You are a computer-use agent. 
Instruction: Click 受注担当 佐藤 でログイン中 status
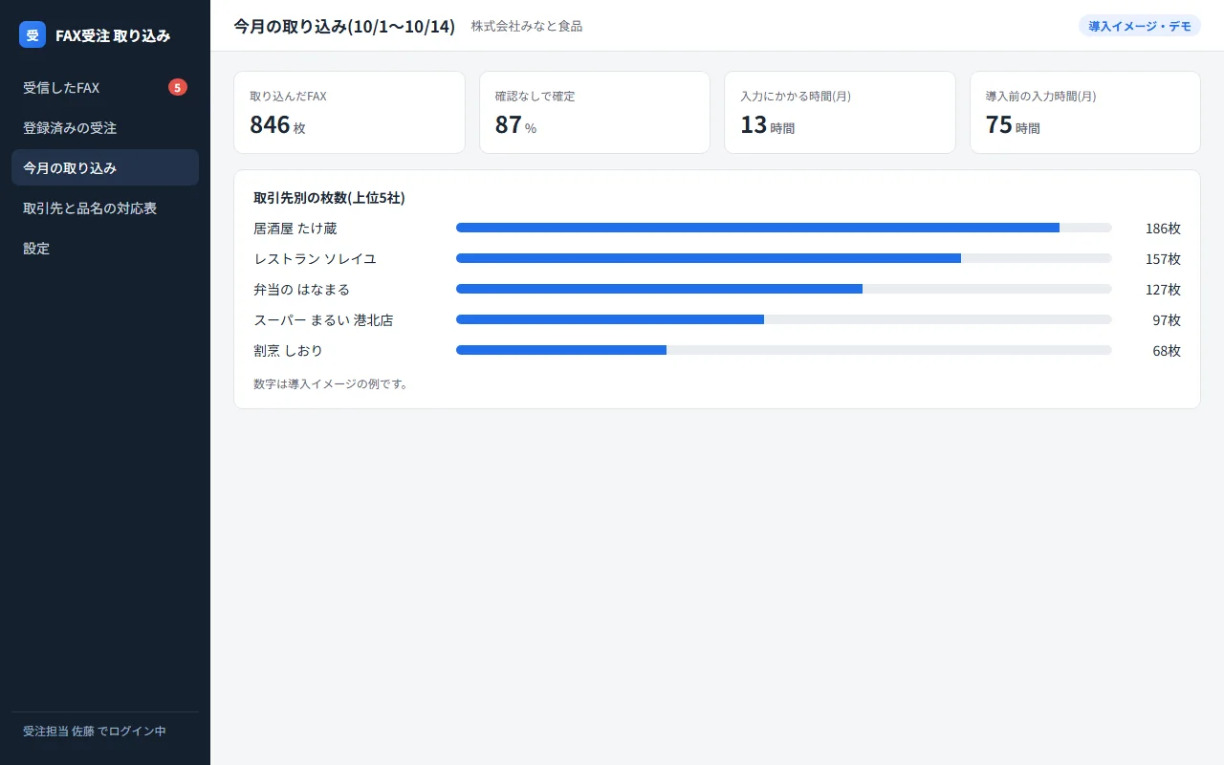pyautogui.click(x=95, y=731)
